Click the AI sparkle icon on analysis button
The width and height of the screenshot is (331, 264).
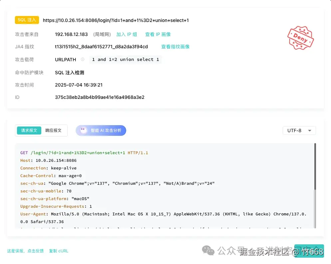(x=83, y=130)
